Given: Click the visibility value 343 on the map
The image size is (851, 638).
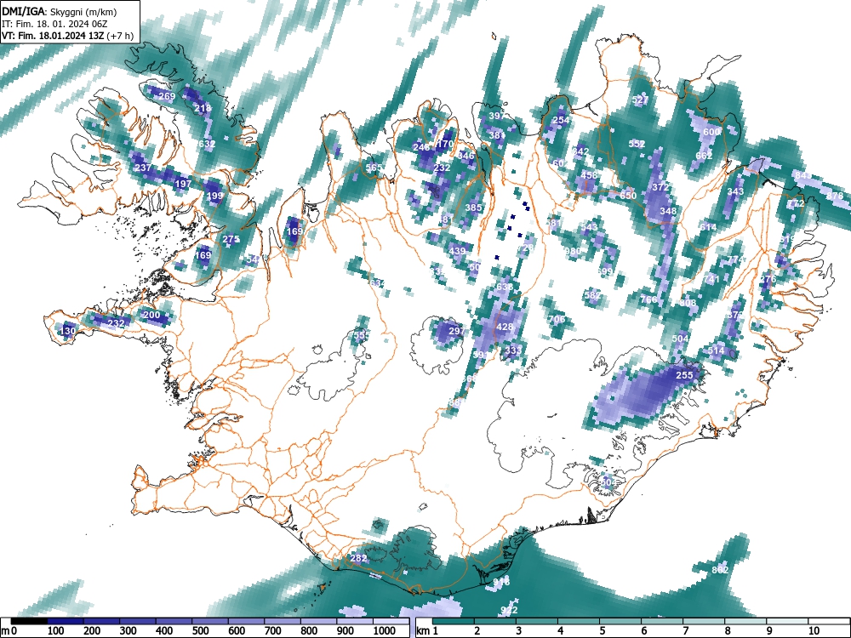Looking at the screenshot, I should pos(735,191).
